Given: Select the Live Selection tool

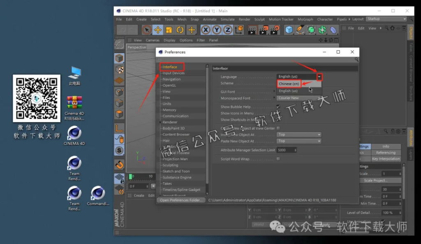Looking at the screenshot, I should pos(146,30).
